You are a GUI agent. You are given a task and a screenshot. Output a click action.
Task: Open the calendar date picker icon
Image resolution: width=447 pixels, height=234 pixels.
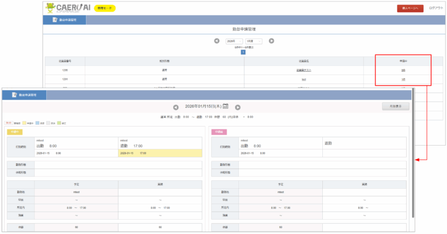pyautogui.click(x=225, y=106)
